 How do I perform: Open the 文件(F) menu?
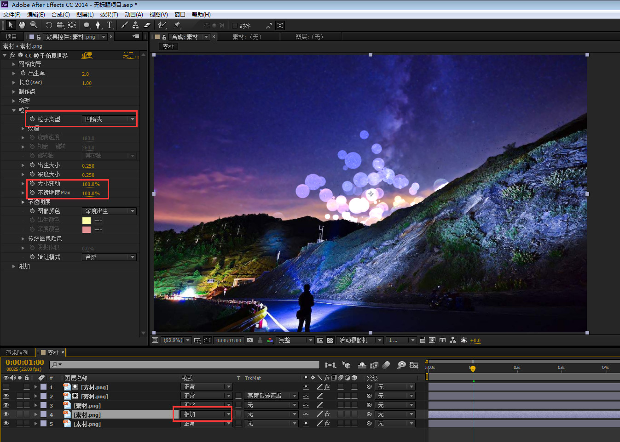coord(12,14)
